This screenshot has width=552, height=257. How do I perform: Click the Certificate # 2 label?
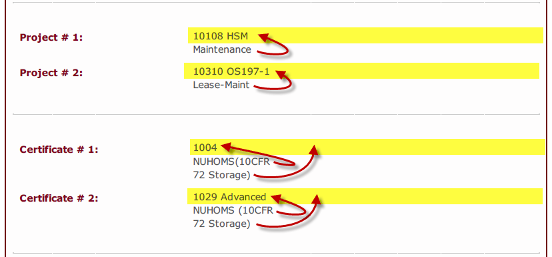(59, 198)
